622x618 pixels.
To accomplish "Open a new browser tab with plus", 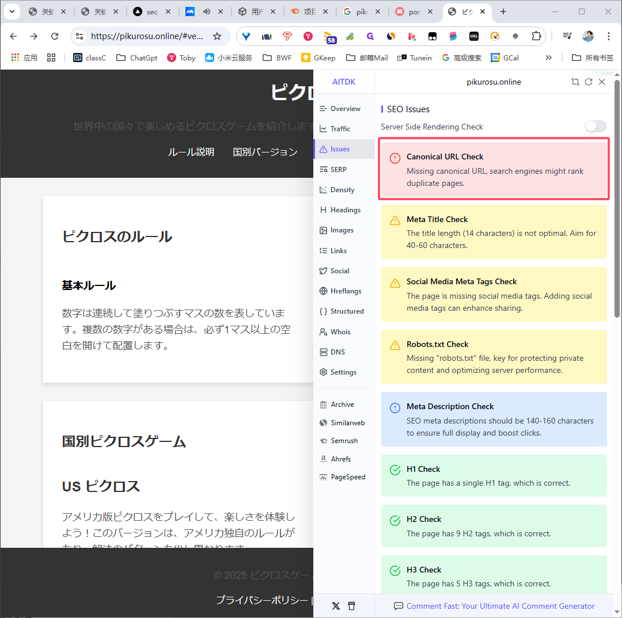I will 503,12.
